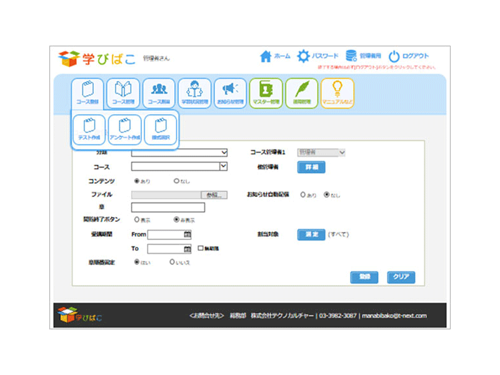Select アンケート作成 in the submenu
The width and height of the screenshot is (500, 375).
click(x=124, y=130)
